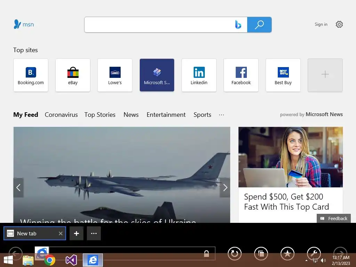
Task: Open the page tools wrench button
Action: (x=314, y=253)
